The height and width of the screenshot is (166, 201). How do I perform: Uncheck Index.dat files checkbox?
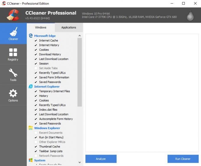click(x=36, y=110)
